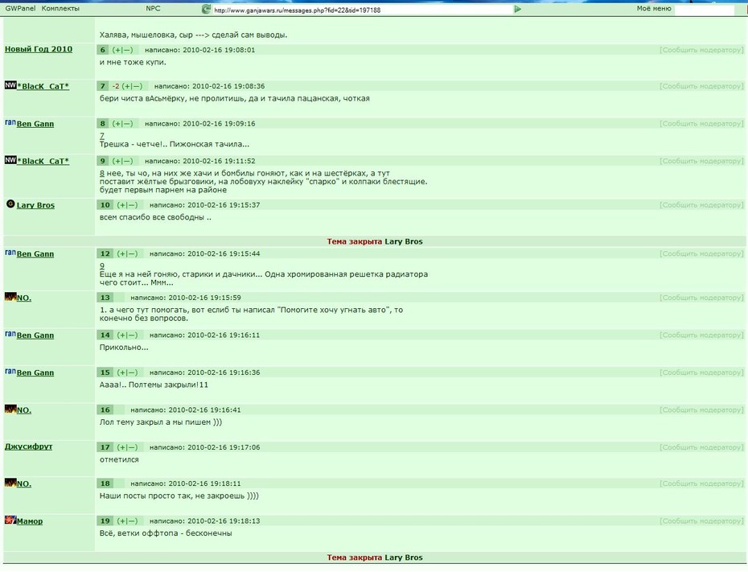Open Мамор user profile on post 19
The height and width of the screenshot is (572, 748).
coord(30,521)
